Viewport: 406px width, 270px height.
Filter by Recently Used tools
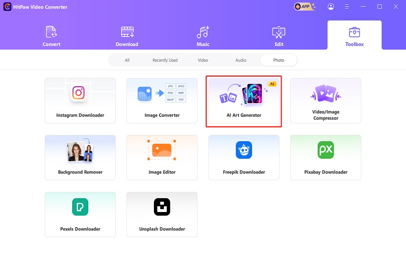[165, 60]
